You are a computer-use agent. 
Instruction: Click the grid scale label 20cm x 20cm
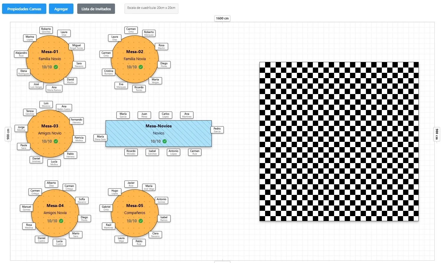pyautogui.click(x=151, y=8)
